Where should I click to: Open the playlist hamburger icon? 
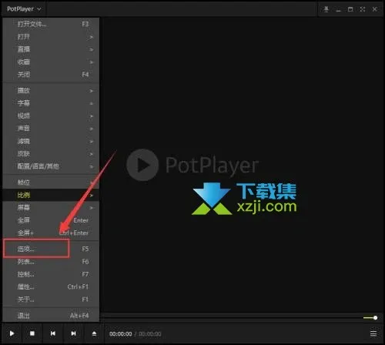373,333
